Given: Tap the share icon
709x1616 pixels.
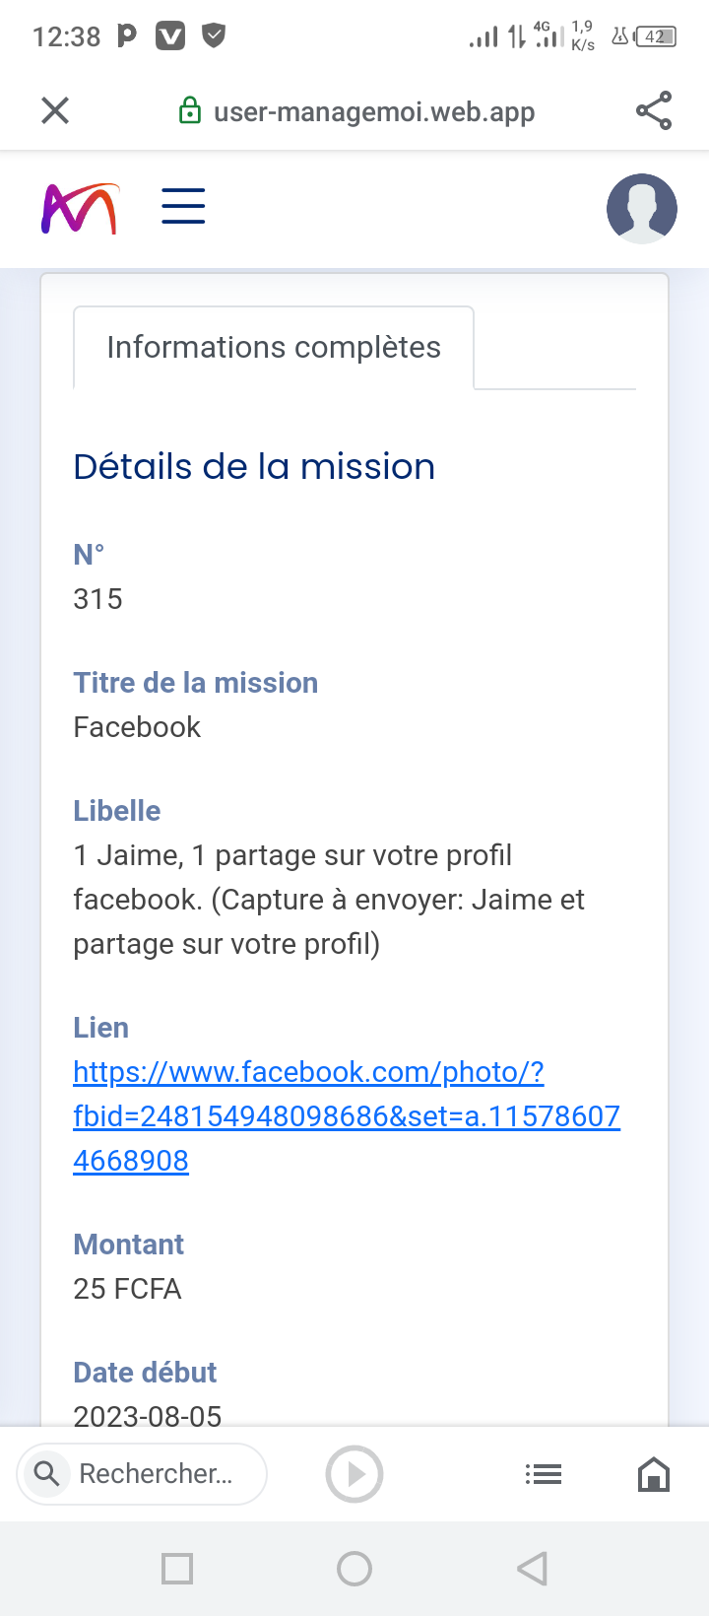Looking at the screenshot, I should (x=654, y=110).
